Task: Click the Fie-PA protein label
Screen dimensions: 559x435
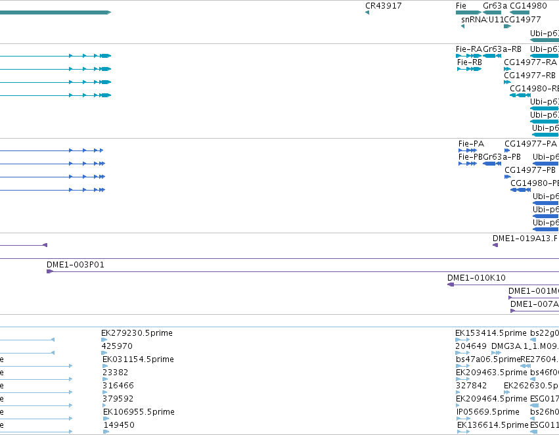Action: pyautogui.click(x=471, y=144)
